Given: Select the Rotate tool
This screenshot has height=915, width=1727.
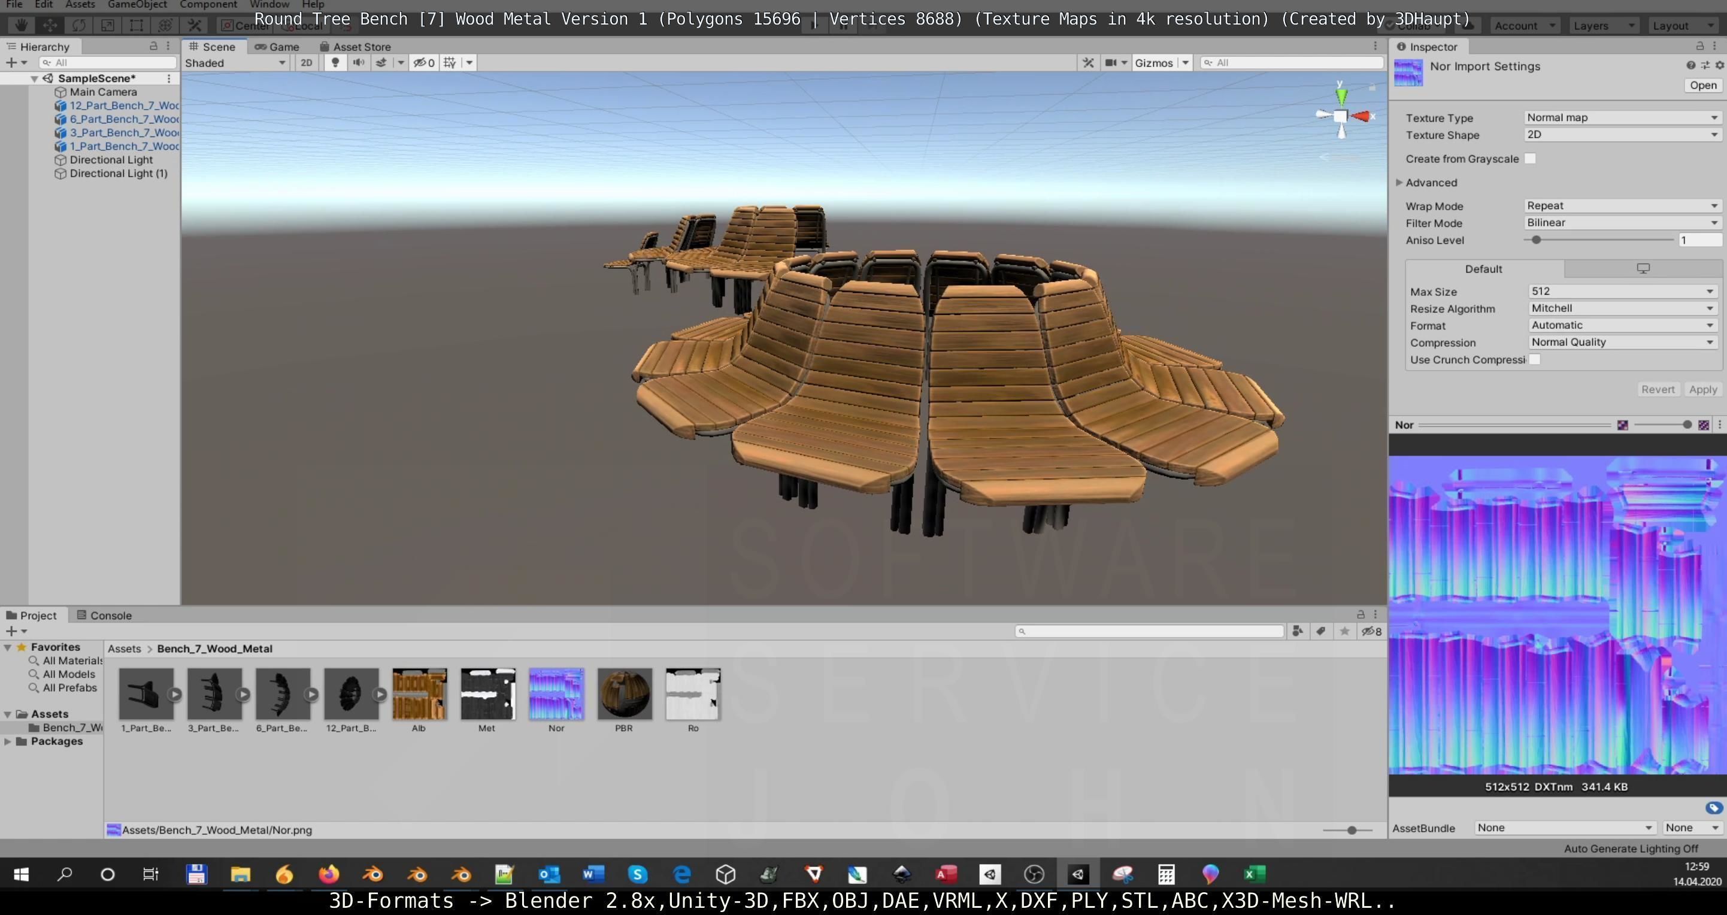Looking at the screenshot, I should [78, 26].
